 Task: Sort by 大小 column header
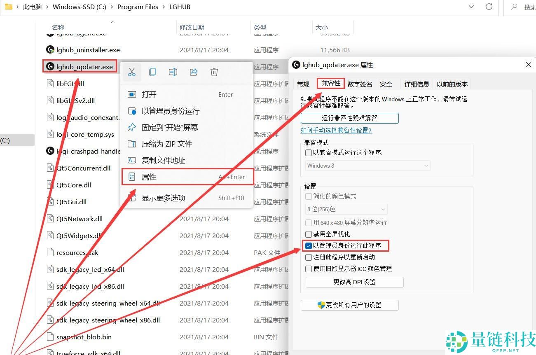(x=322, y=27)
